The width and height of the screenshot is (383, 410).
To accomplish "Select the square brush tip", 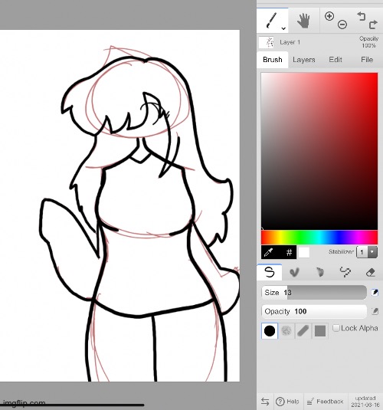I will tap(320, 331).
